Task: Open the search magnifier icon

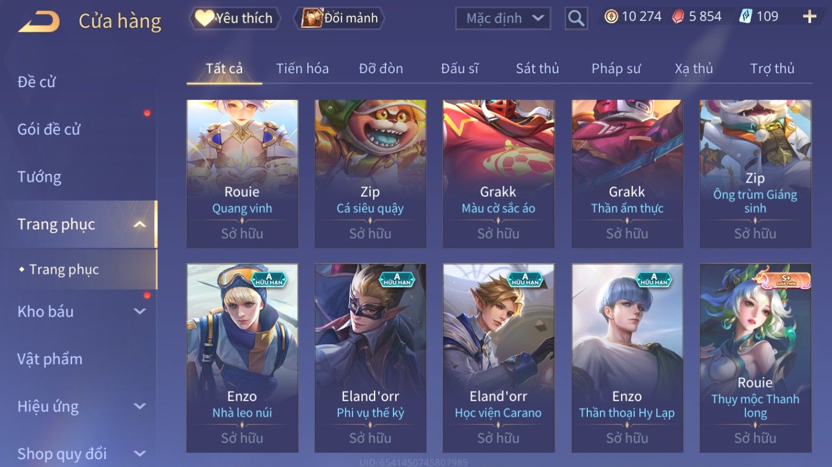Action: click(x=576, y=18)
